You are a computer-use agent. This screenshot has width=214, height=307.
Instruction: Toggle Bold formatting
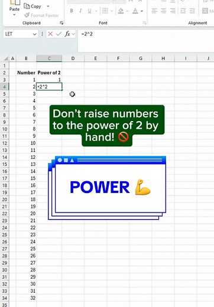point(72,11)
